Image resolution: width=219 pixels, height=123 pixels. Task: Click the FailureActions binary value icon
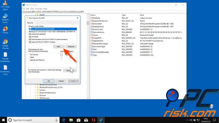pyautogui.click(x=92, y=32)
